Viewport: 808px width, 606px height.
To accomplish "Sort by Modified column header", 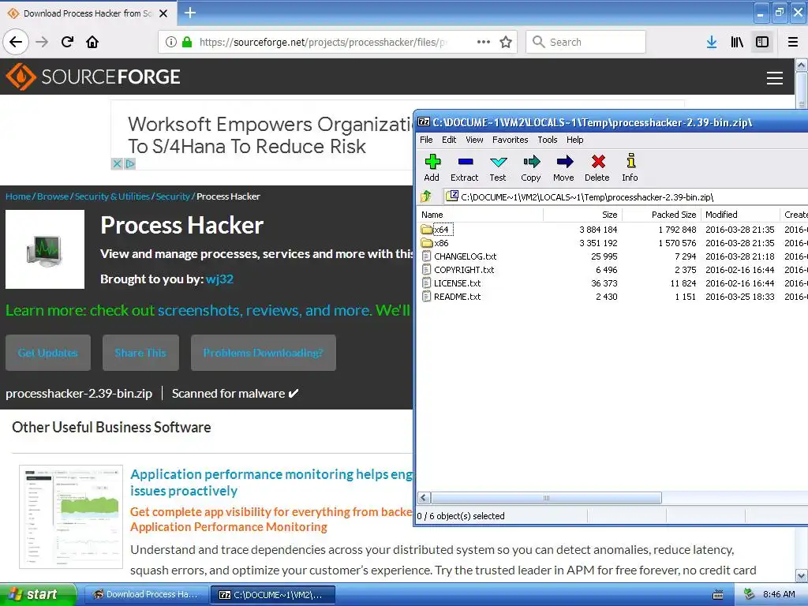I will [x=740, y=215].
